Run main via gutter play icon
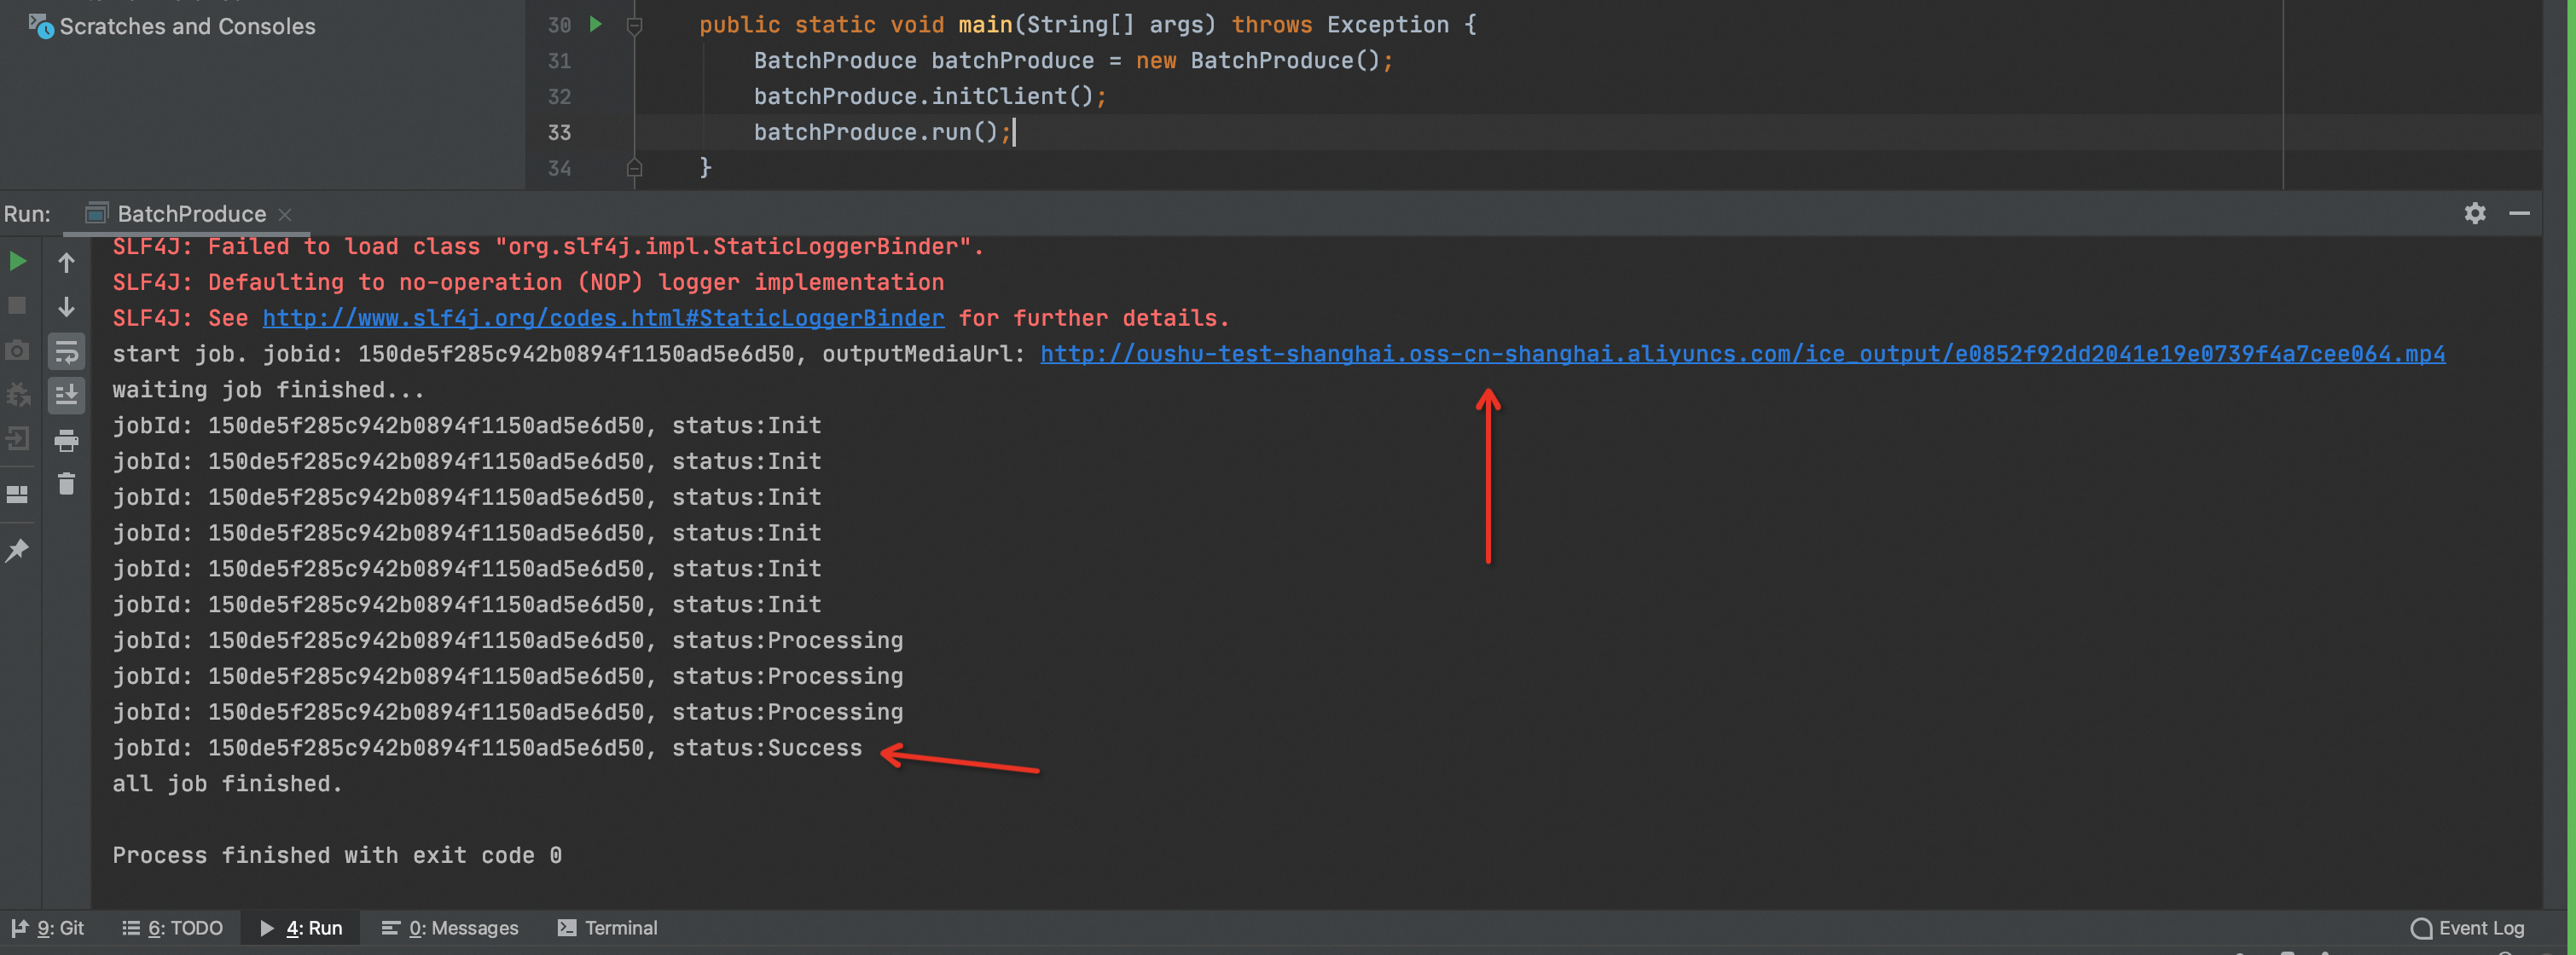 pyautogui.click(x=596, y=24)
